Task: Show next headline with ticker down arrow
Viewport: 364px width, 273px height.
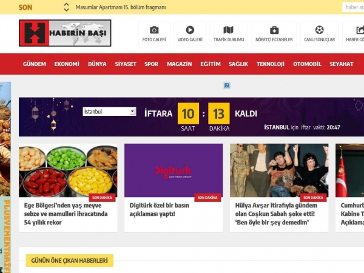Action: (x=66, y=10)
